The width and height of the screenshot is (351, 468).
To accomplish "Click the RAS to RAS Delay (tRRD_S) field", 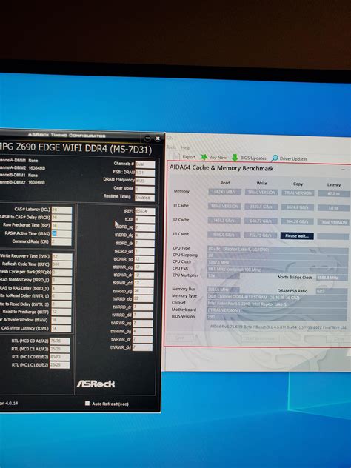I will 61,289.
